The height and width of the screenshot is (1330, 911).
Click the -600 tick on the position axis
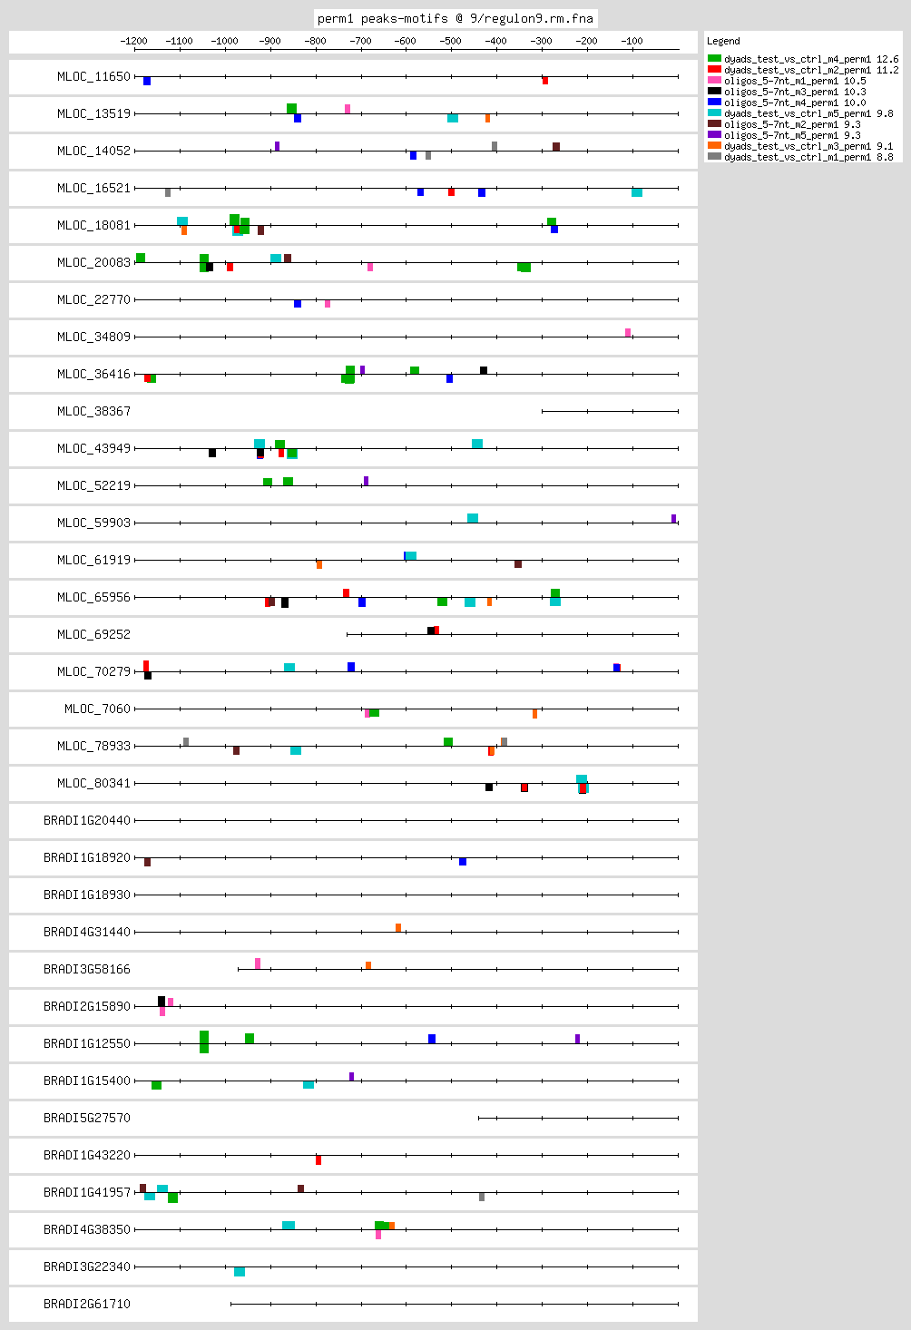click(x=407, y=41)
